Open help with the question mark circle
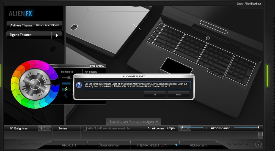This screenshot has width=275, height=151. 258,144
